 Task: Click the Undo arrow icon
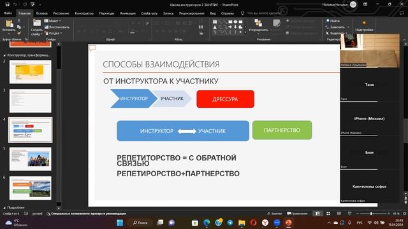pyautogui.click(x=15, y=4)
